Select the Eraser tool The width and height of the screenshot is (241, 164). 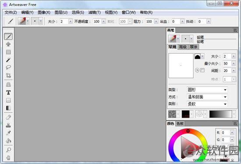[x=8, y=117]
